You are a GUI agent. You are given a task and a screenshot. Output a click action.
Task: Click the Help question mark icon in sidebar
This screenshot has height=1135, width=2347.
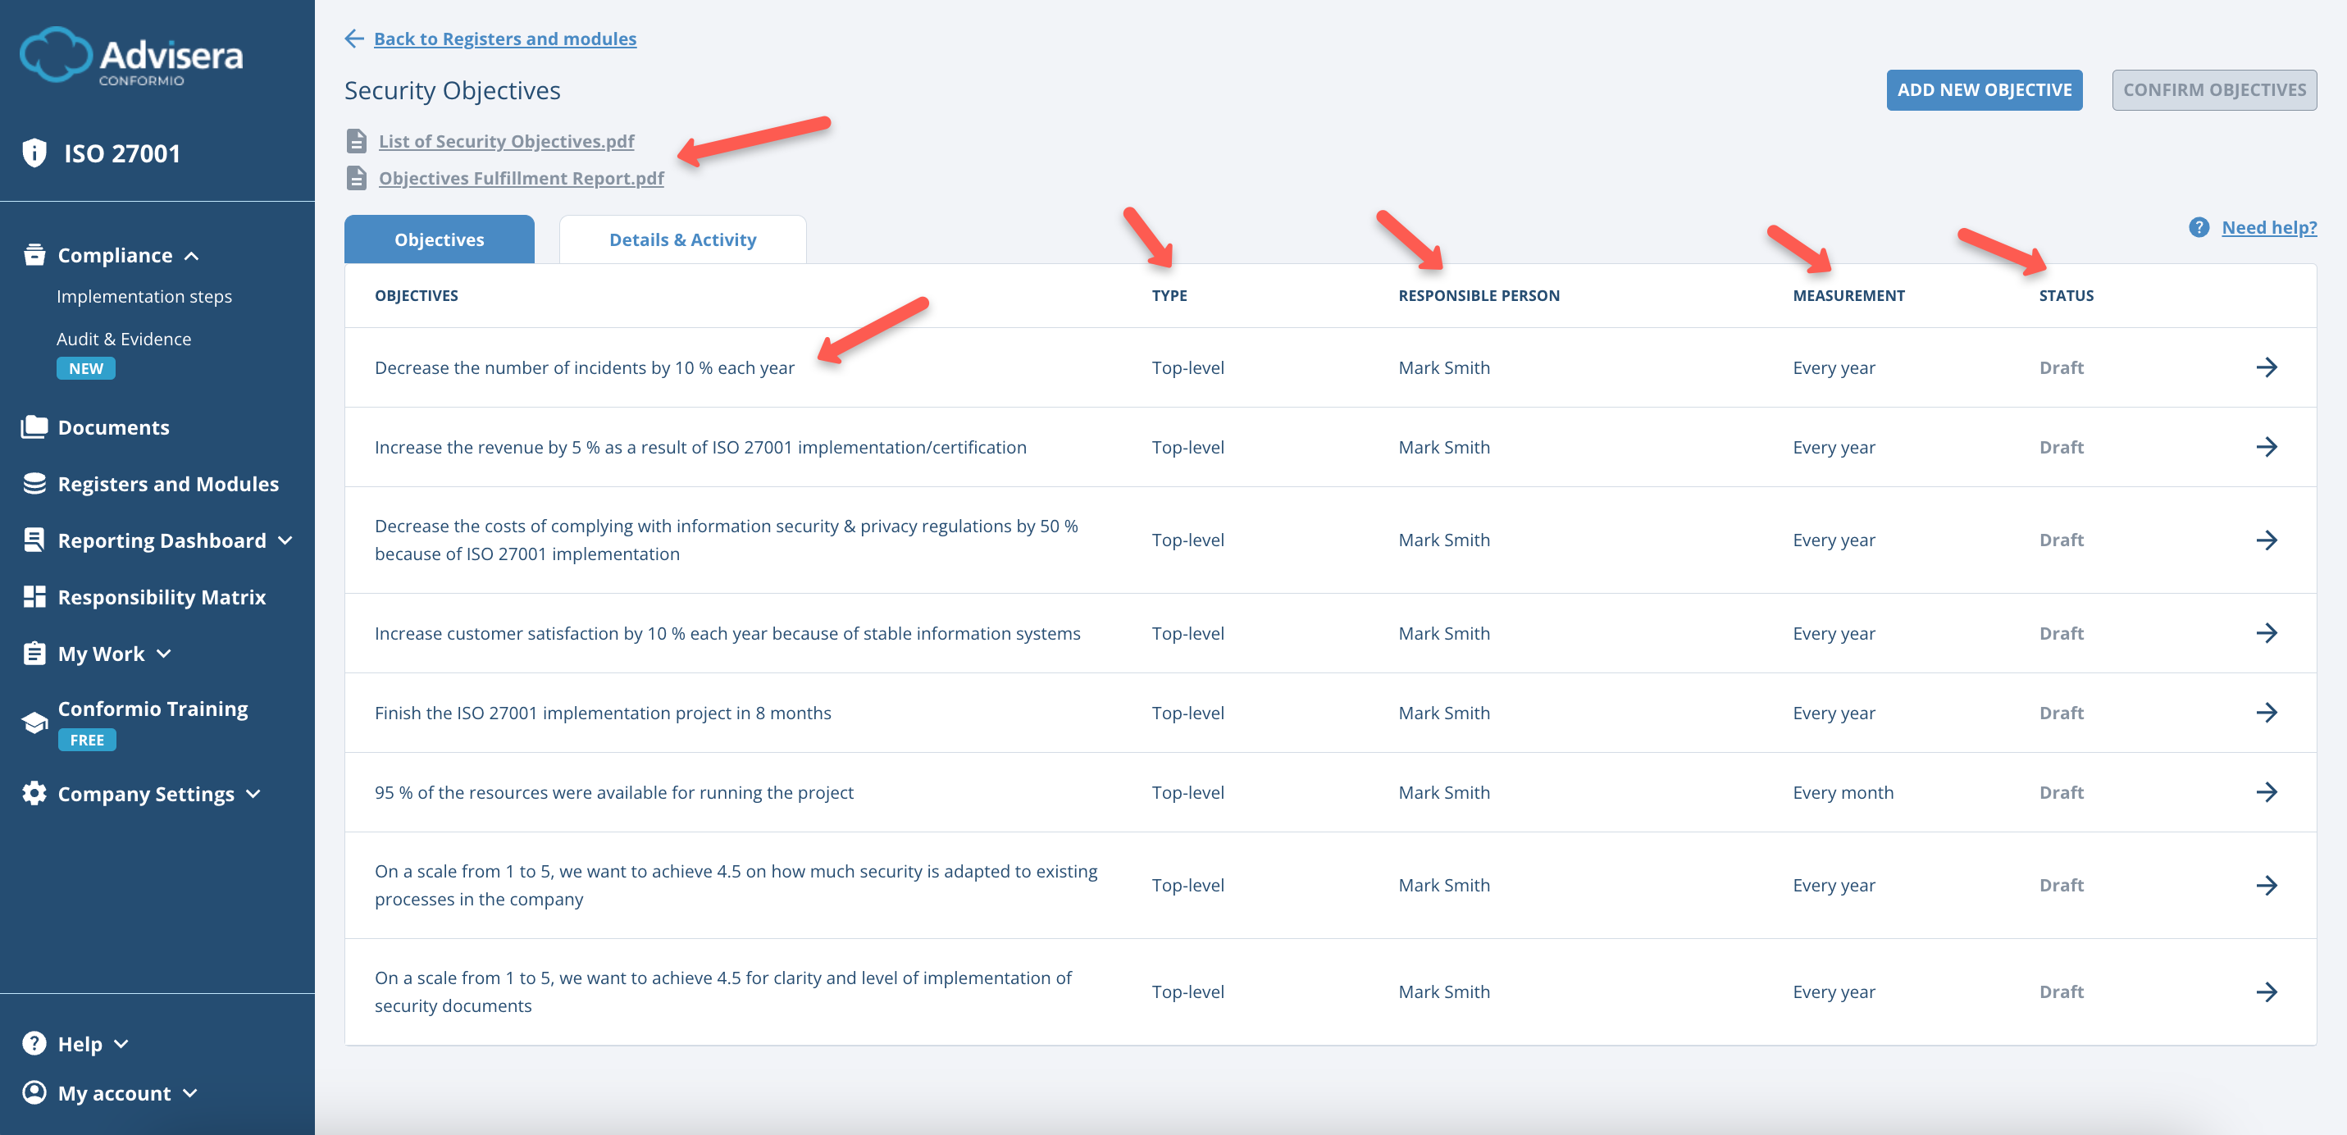pyautogui.click(x=34, y=1043)
